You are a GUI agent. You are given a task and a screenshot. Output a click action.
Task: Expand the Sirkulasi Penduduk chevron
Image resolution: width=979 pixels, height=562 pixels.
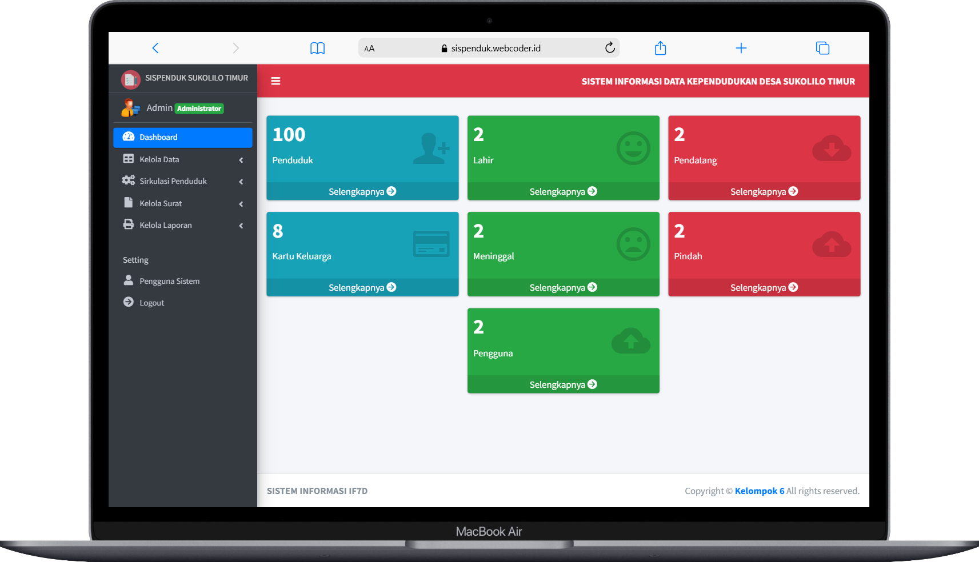pos(241,182)
